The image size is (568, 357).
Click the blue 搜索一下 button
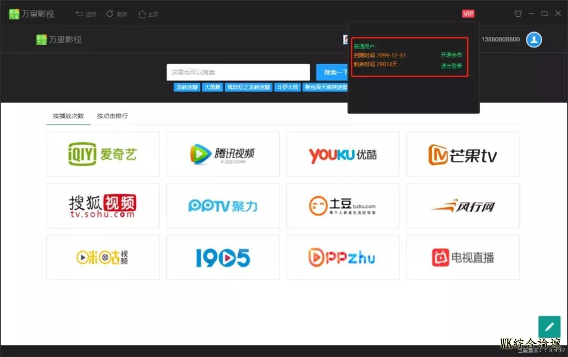[332, 72]
